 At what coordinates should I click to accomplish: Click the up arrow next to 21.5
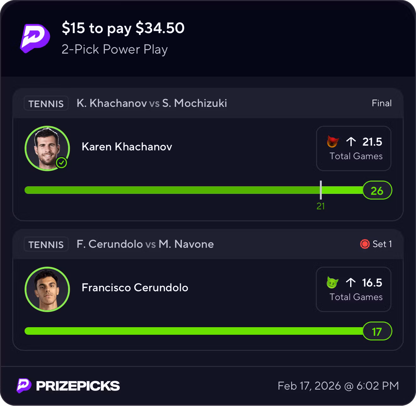(351, 142)
